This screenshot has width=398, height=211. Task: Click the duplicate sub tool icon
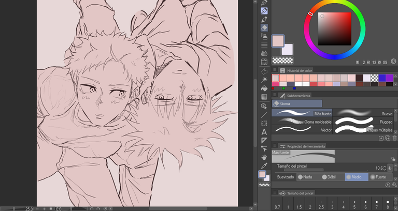pos(388,138)
